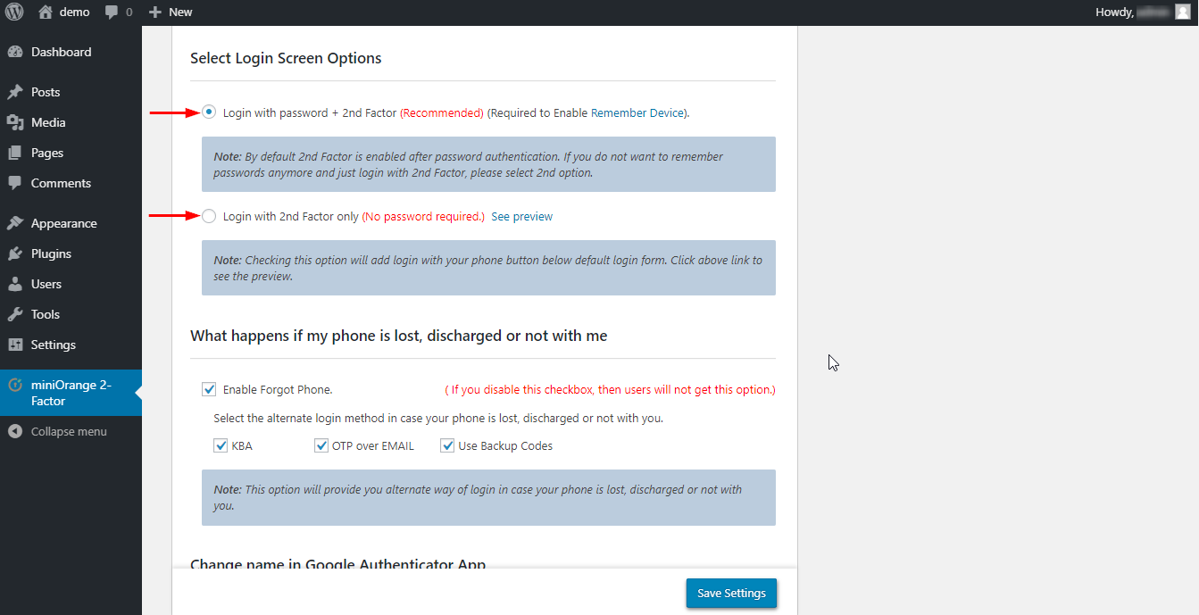The width and height of the screenshot is (1199, 615).
Task: Open Users menu label
Action: [x=46, y=284]
